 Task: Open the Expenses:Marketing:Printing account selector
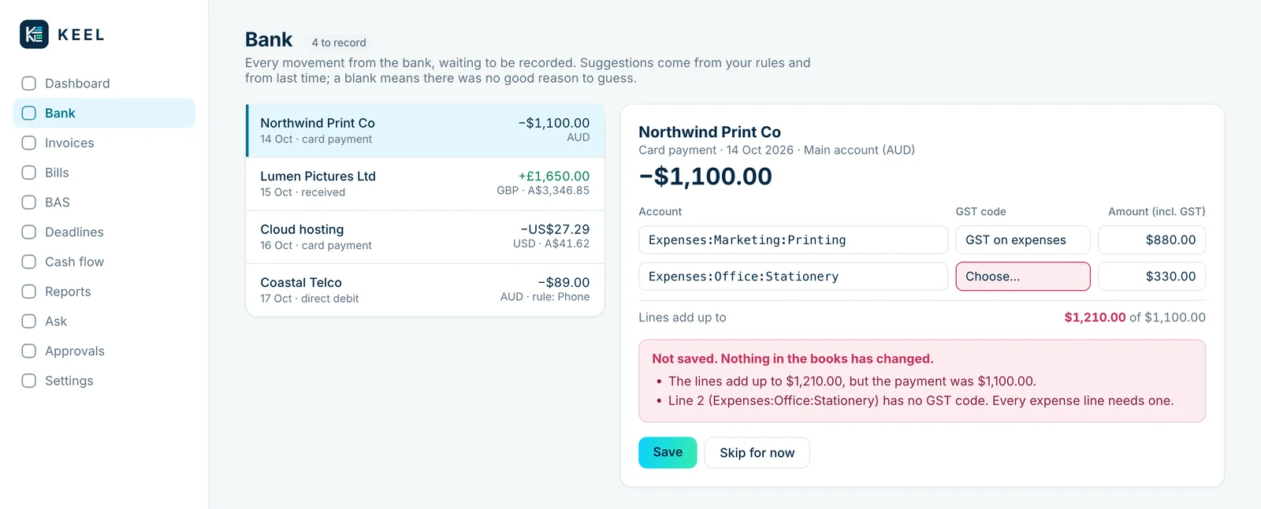pos(793,240)
